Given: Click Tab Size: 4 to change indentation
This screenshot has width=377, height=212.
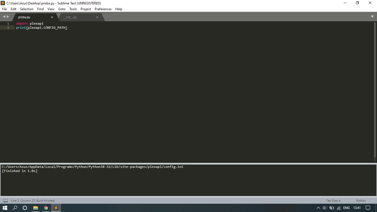Looking at the screenshot, I should 333,200.
